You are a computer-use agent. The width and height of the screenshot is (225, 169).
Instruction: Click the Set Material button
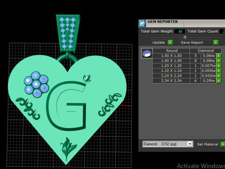point(208,144)
